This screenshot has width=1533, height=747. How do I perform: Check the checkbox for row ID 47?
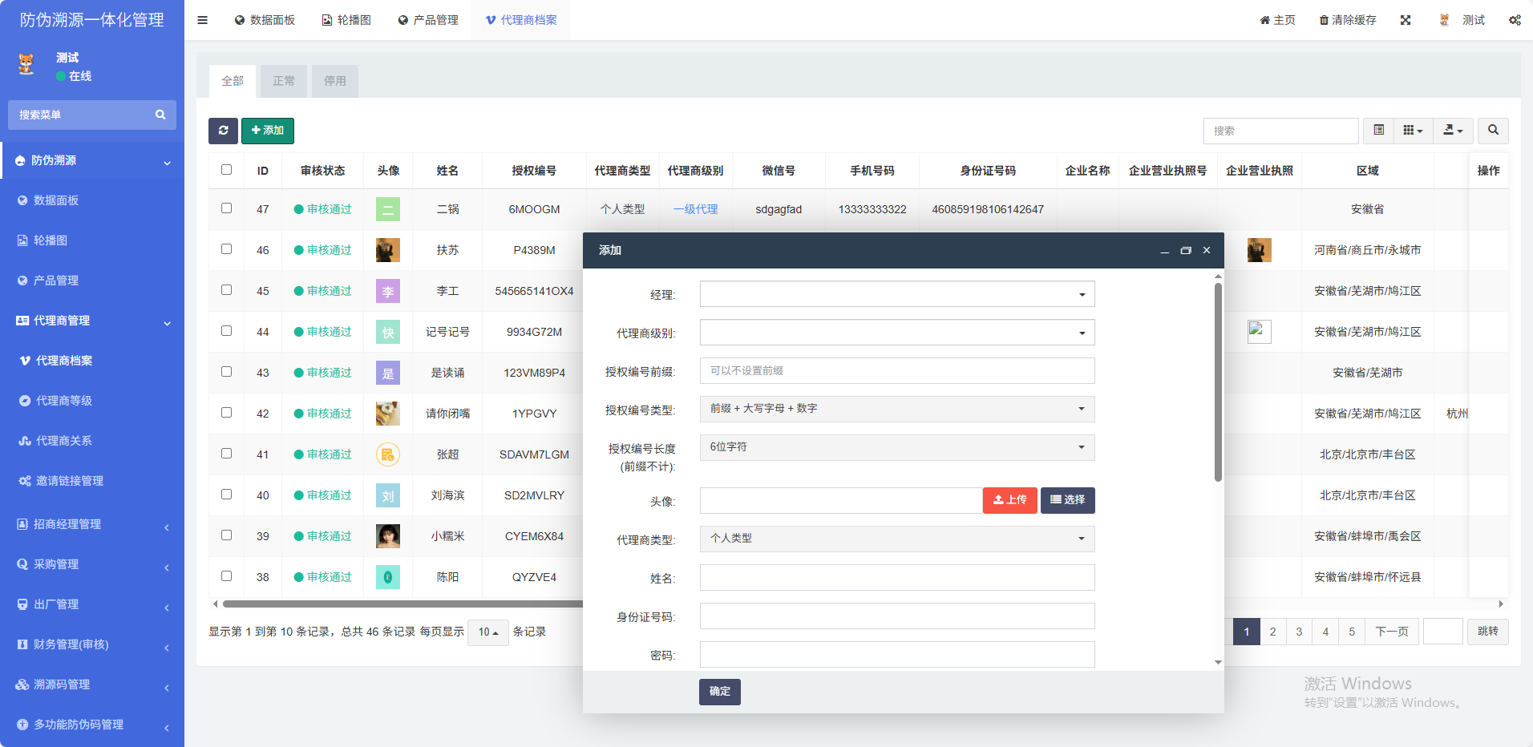(226, 208)
